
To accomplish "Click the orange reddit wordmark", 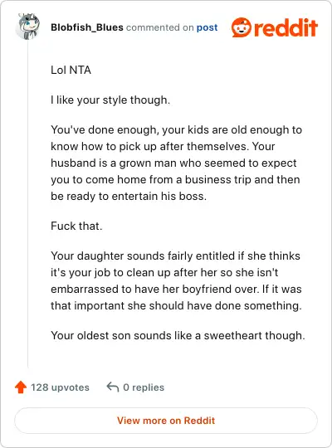I will point(286,27).
